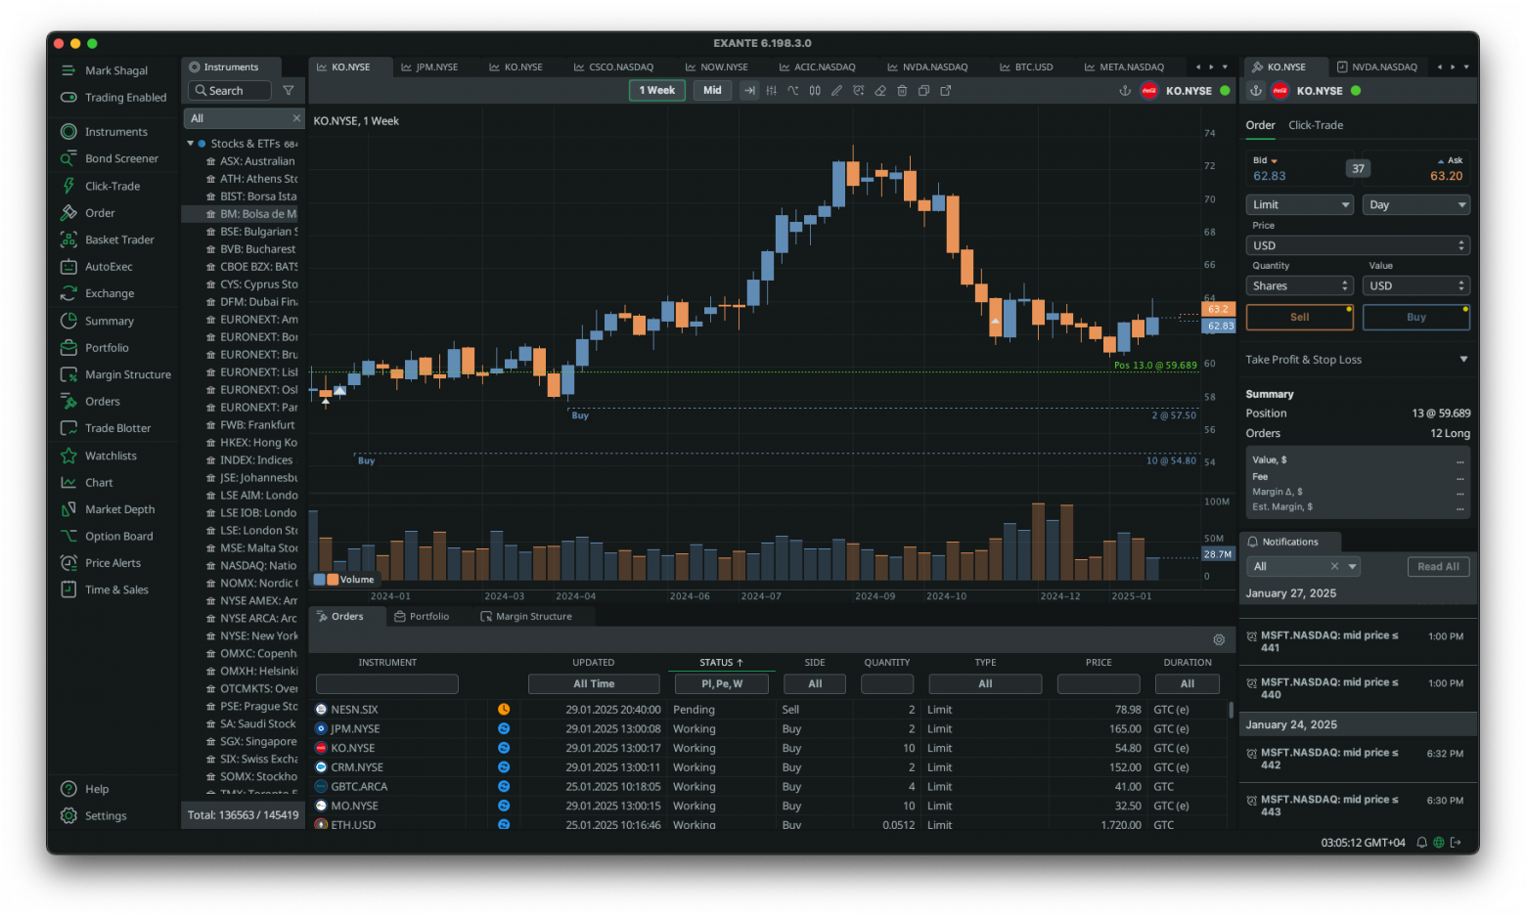Open Help in the sidebar
The image size is (1526, 916).
pyautogui.click(x=96, y=789)
